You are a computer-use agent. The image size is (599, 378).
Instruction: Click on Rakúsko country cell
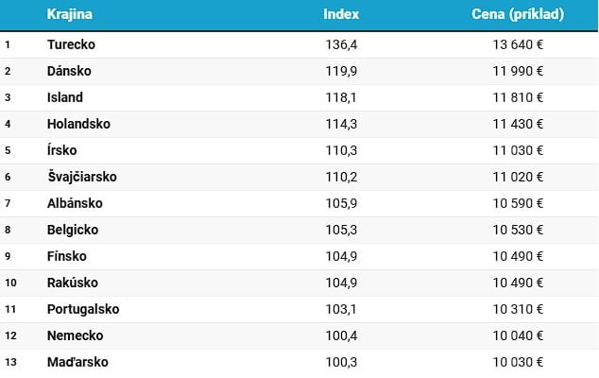coord(72,283)
